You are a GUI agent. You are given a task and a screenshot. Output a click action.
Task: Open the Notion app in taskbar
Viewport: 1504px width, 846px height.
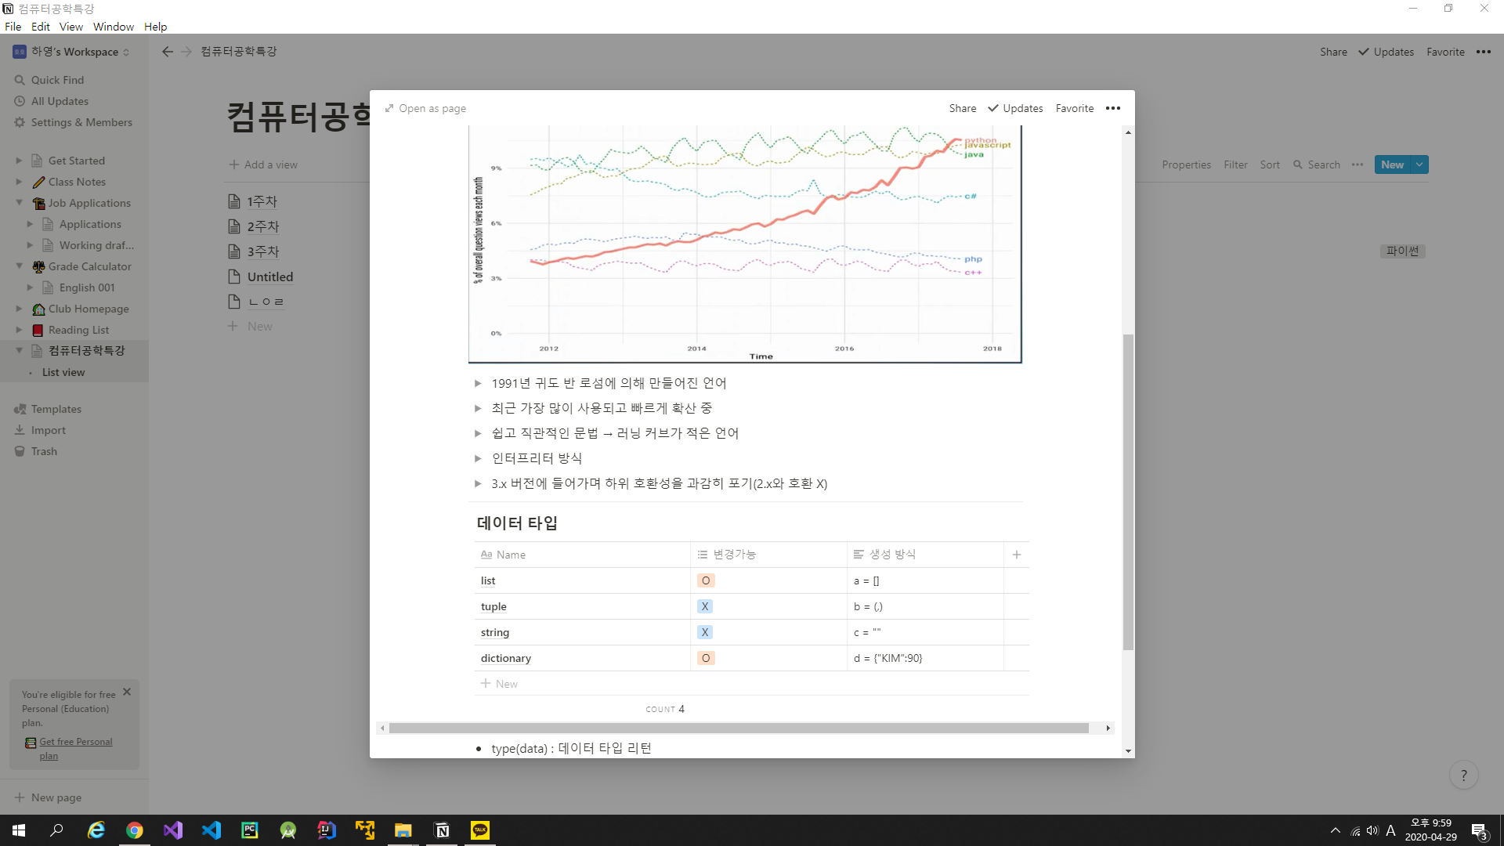point(442,830)
